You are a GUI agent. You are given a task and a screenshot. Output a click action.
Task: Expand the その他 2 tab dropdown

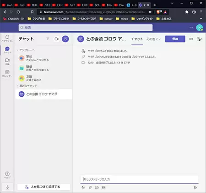[x=153, y=39]
